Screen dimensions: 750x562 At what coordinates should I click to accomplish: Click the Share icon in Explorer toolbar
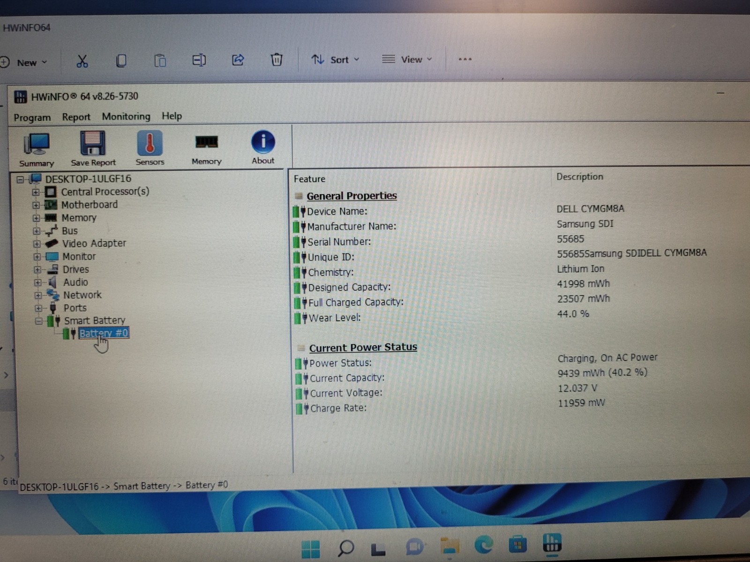pyautogui.click(x=238, y=60)
